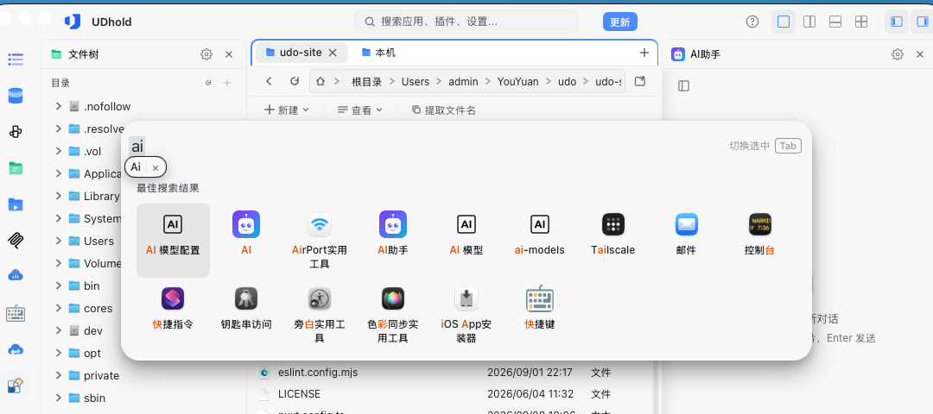Expand the .vol folder
The width and height of the screenshot is (933, 414).
click(59, 152)
